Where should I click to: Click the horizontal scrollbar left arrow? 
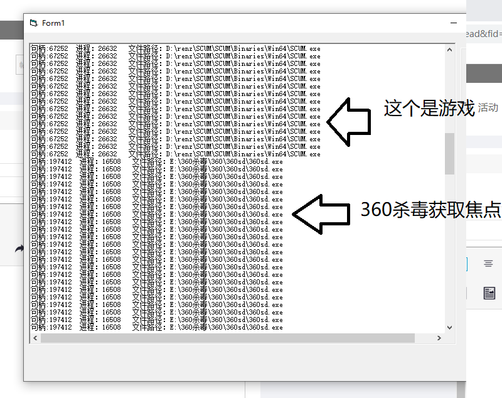tap(35, 337)
